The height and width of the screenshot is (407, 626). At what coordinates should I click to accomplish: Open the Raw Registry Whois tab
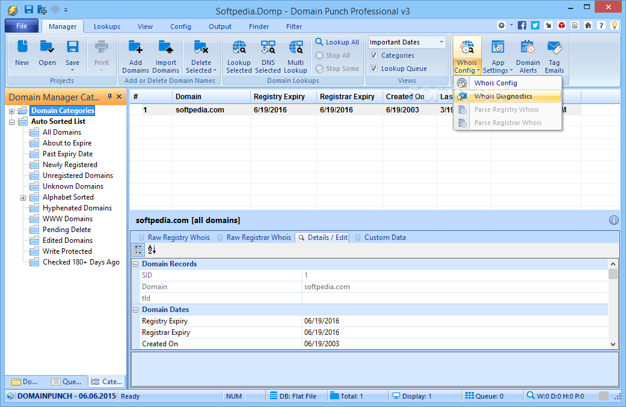174,237
